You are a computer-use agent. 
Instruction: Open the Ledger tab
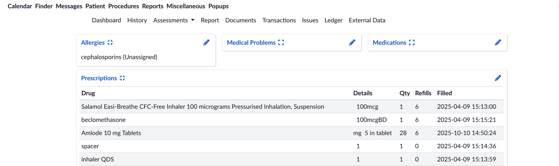point(333,20)
